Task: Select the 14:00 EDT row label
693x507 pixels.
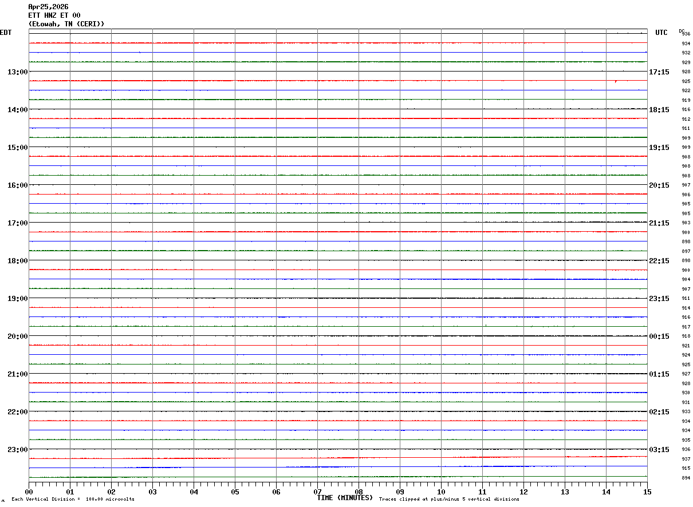Action: click(x=17, y=109)
